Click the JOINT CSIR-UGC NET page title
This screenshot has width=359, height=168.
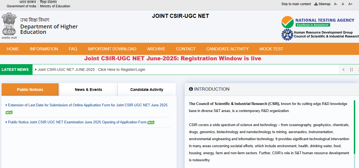pyautogui.click(x=181, y=16)
